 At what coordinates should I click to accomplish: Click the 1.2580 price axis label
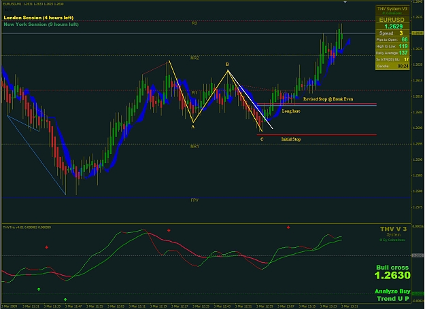(x=418, y=192)
